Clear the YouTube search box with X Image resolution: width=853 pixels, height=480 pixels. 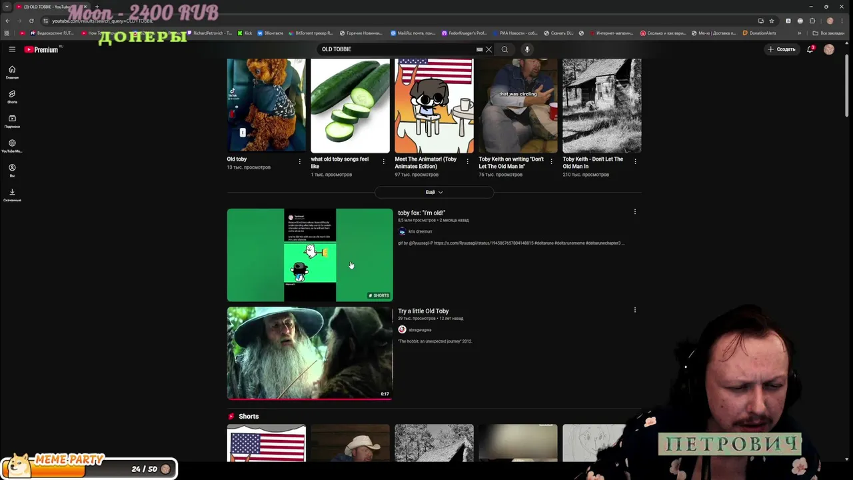[x=488, y=49]
